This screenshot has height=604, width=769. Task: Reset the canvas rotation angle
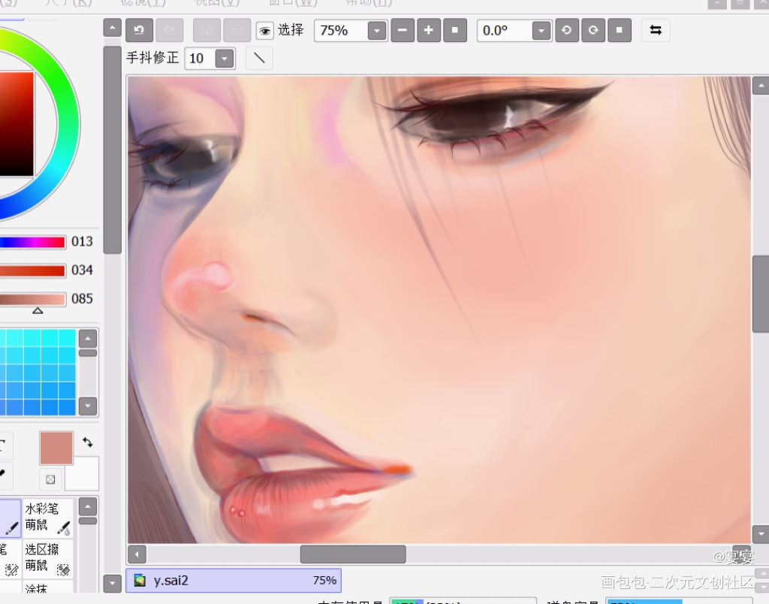pyautogui.click(x=619, y=31)
